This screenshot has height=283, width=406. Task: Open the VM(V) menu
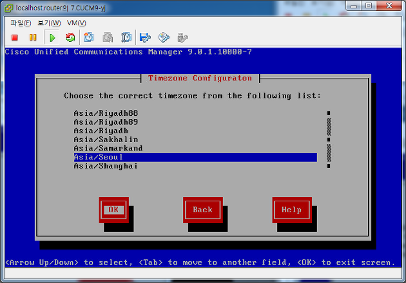click(76, 23)
